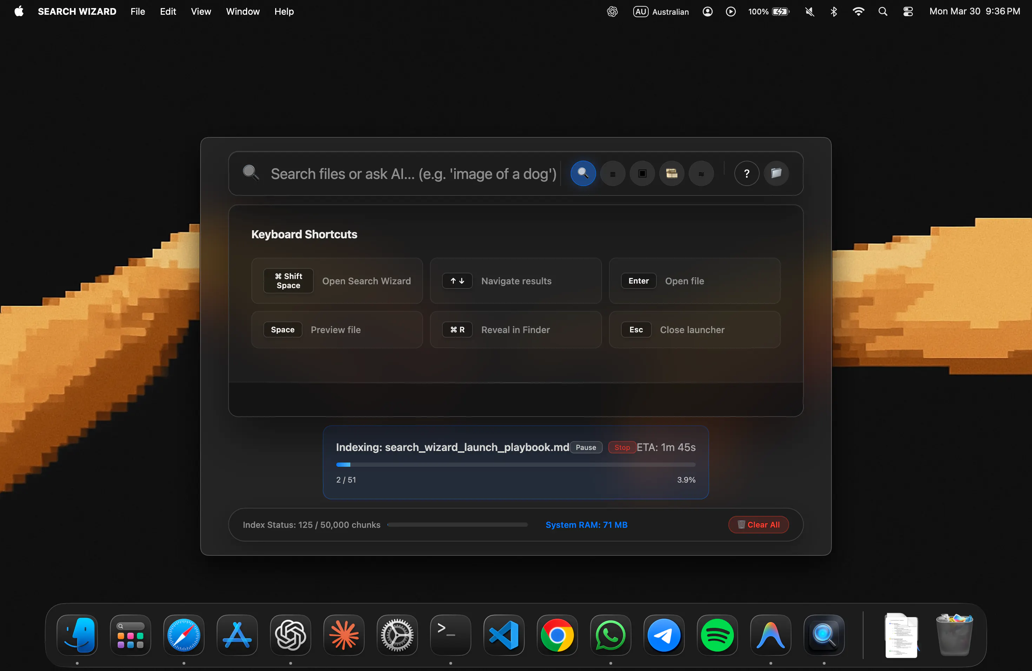Click the Index Status chunks bar
The image size is (1032, 671).
(457, 525)
